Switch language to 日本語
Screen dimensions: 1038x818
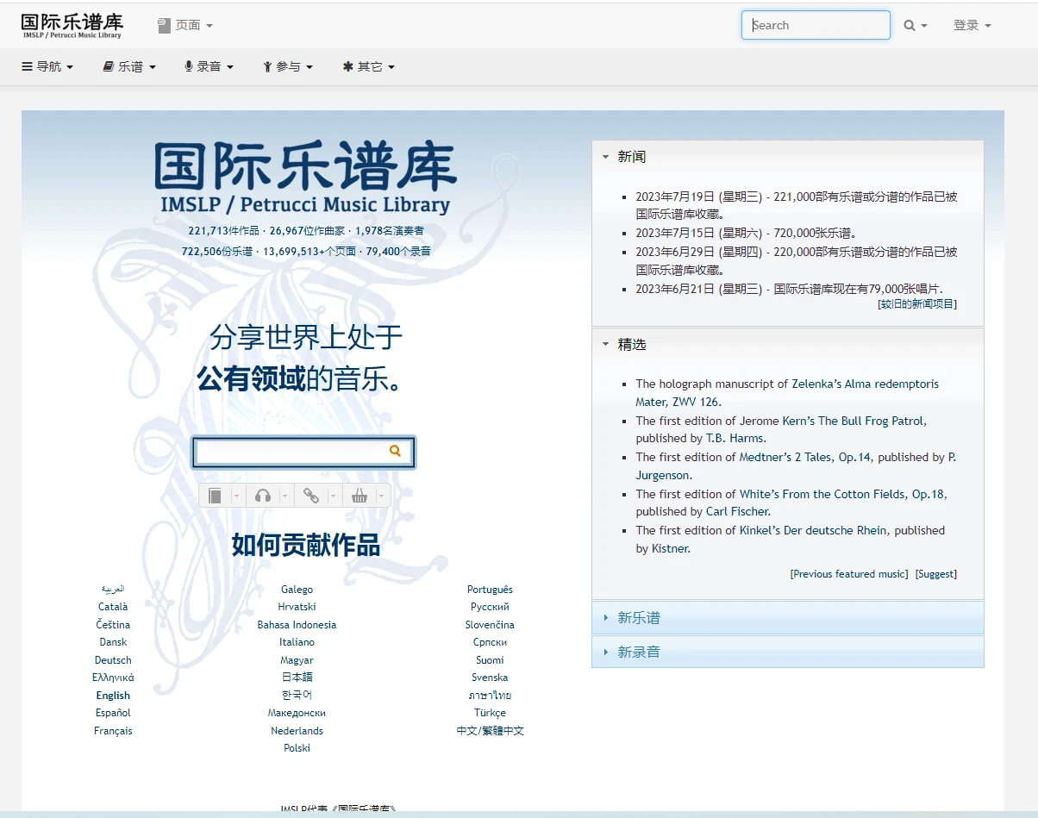pyautogui.click(x=297, y=678)
